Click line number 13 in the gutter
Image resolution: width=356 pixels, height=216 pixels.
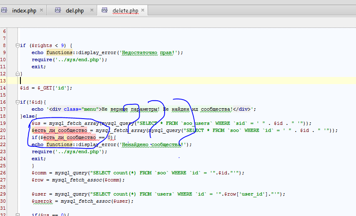pos(4,81)
